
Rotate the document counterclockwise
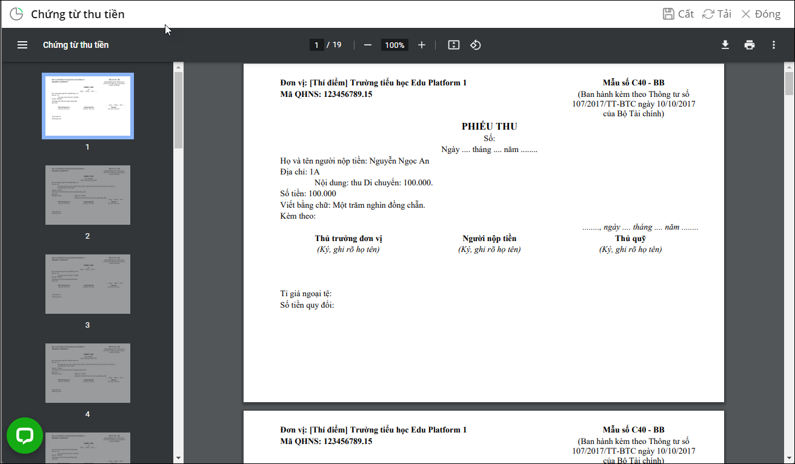pyautogui.click(x=476, y=45)
